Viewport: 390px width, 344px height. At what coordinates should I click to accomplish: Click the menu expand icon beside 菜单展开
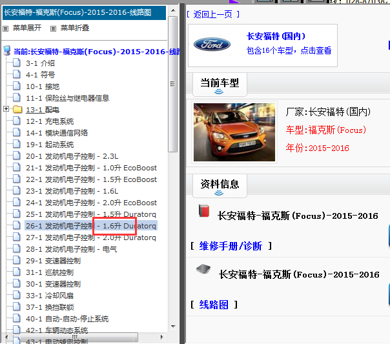5,28
